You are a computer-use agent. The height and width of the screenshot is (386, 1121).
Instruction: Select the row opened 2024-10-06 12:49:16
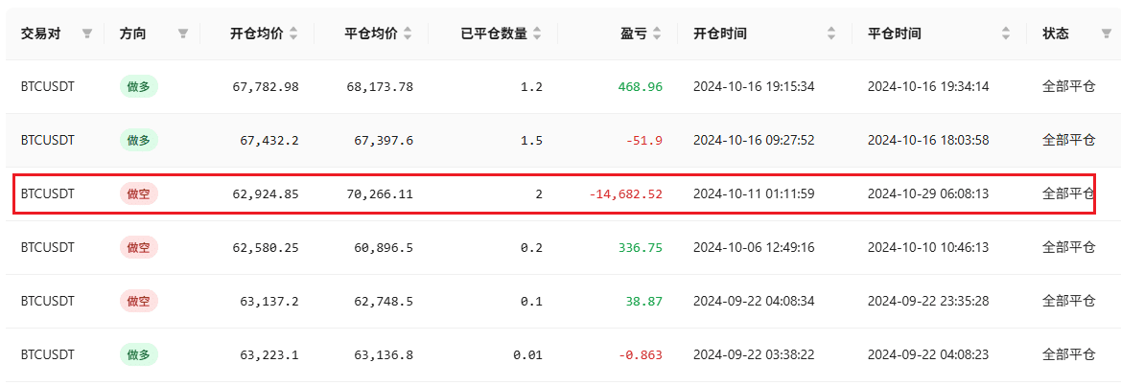click(560, 247)
